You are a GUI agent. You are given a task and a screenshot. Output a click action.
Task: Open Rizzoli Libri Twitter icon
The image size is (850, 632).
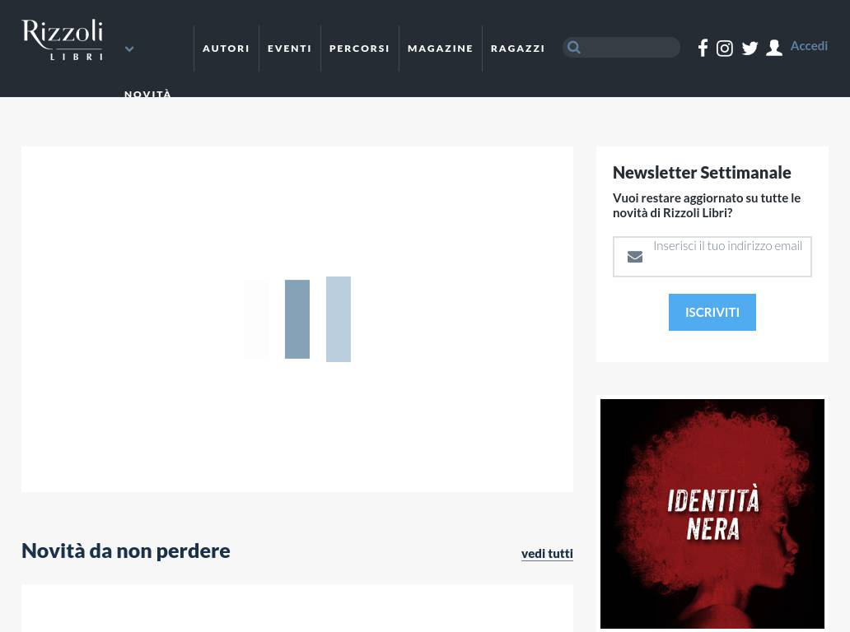(x=750, y=49)
